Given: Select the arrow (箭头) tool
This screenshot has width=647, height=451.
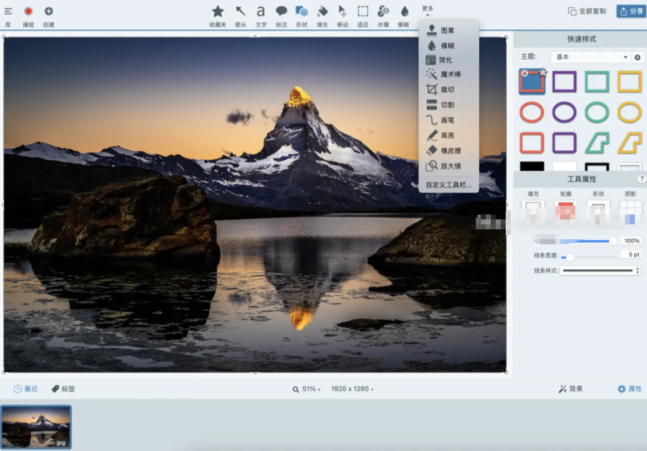Looking at the screenshot, I should (x=241, y=17).
